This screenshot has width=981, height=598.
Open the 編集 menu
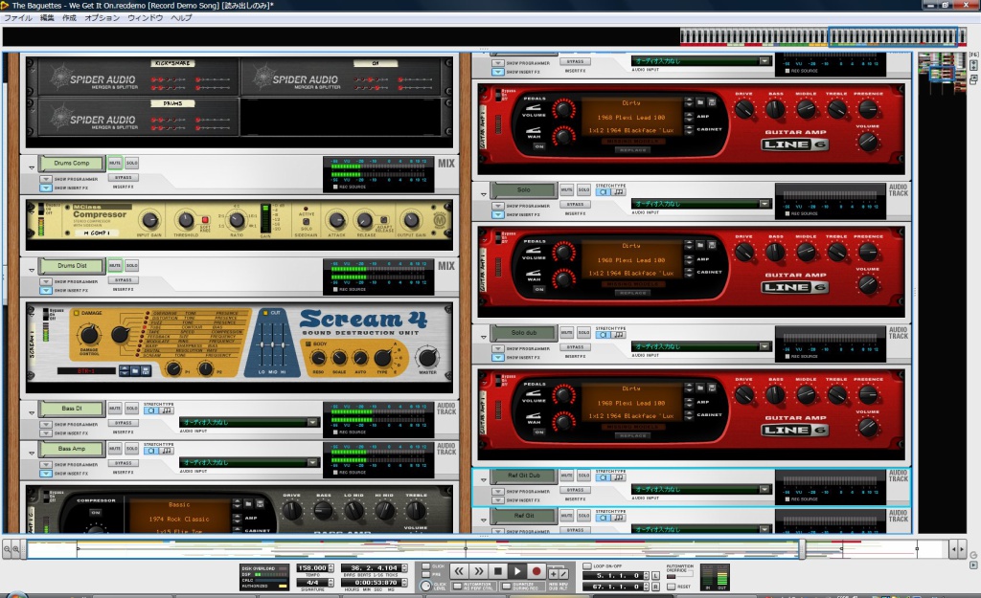click(x=47, y=17)
